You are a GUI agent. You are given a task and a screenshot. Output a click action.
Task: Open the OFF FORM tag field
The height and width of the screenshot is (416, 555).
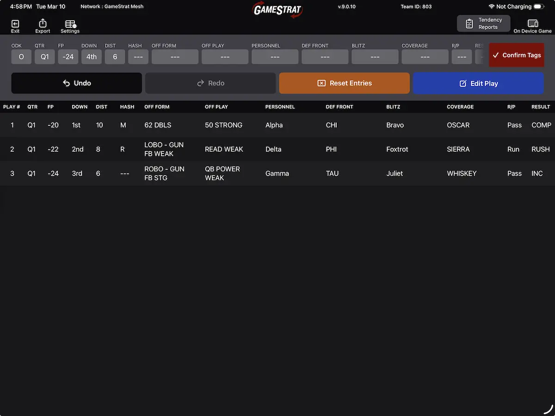click(x=175, y=57)
